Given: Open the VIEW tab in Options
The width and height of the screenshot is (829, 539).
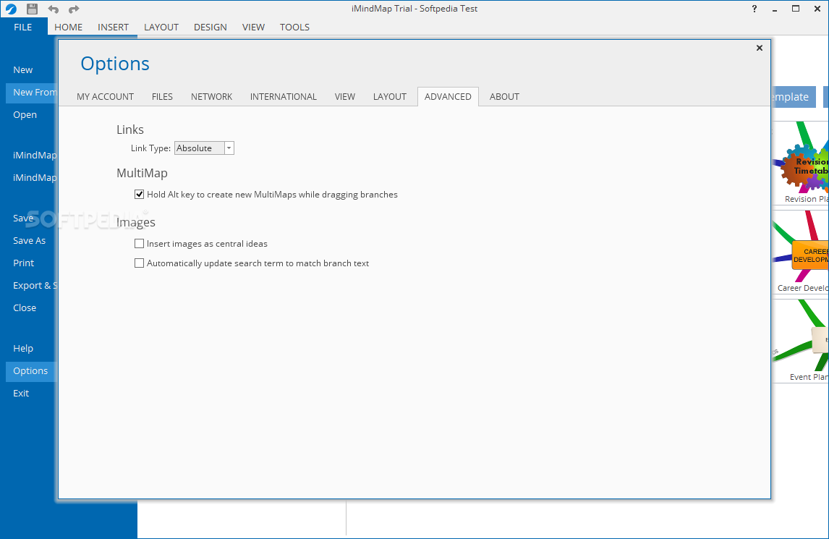Looking at the screenshot, I should tap(345, 97).
